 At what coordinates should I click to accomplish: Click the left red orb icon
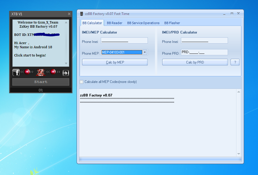(x=27, y=72)
